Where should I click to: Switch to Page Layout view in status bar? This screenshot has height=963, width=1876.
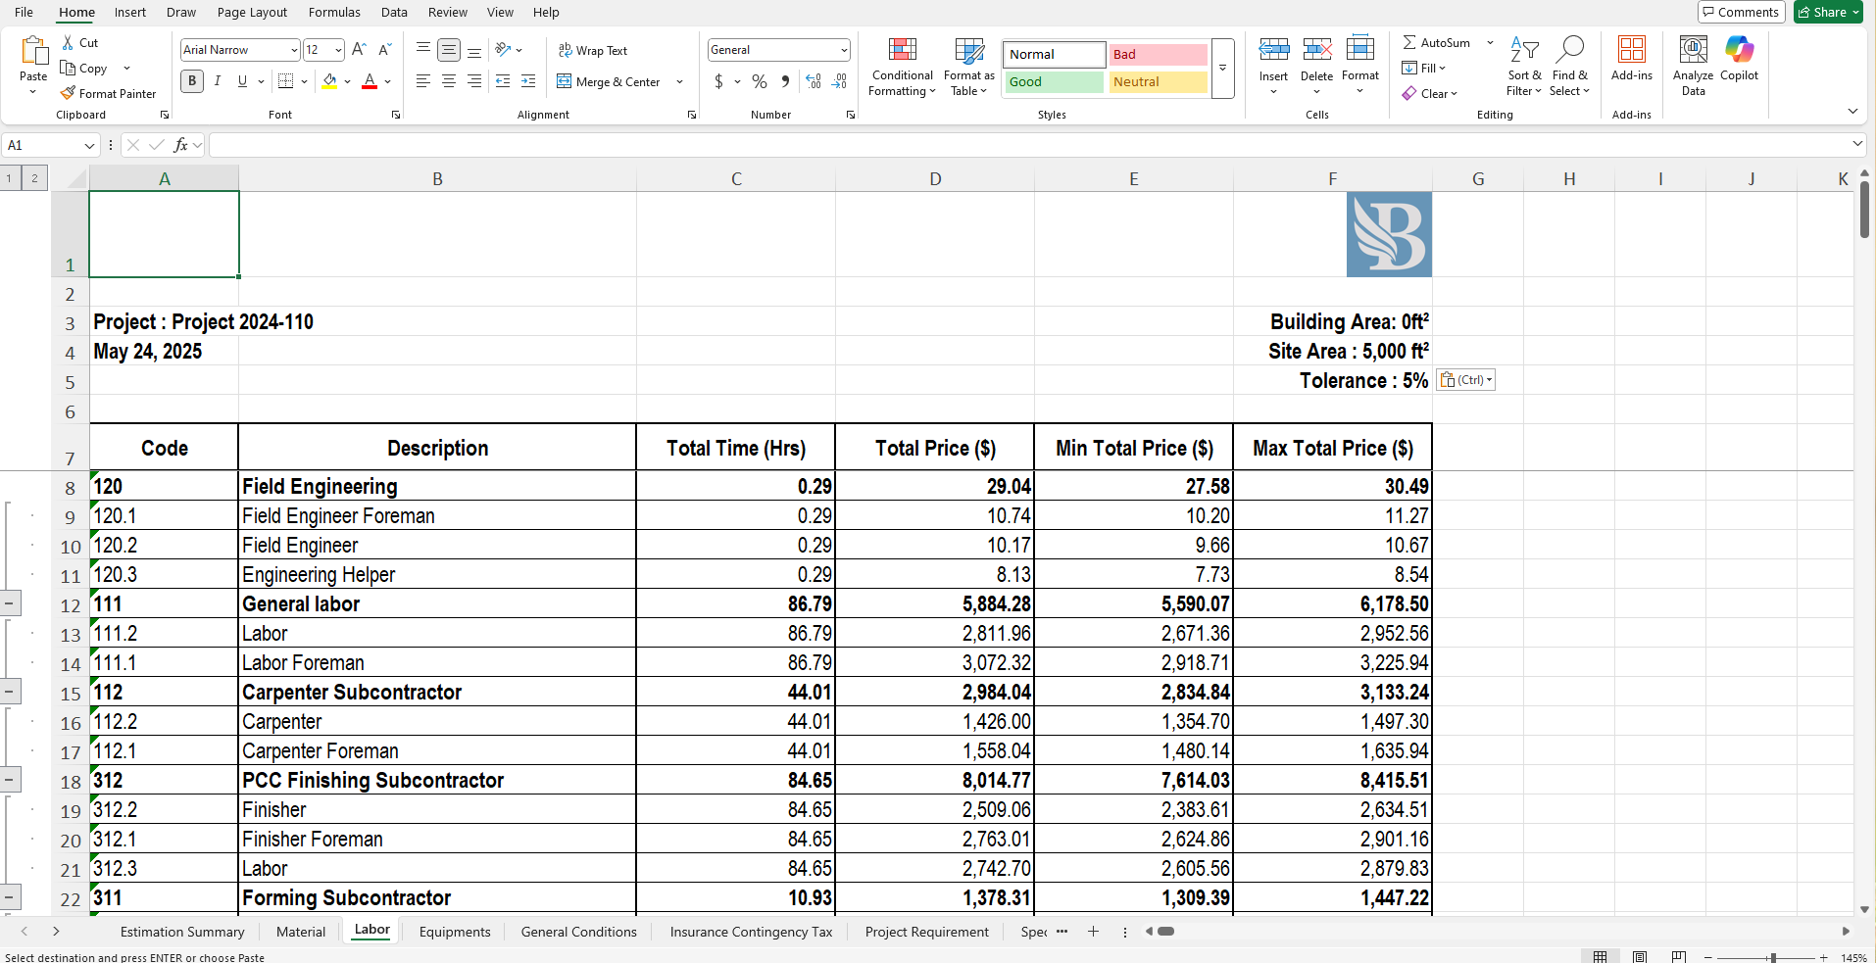click(x=1640, y=956)
